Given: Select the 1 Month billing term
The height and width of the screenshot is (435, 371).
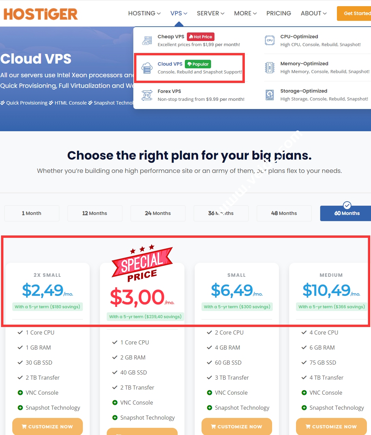Looking at the screenshot, I should click(32, 213).
